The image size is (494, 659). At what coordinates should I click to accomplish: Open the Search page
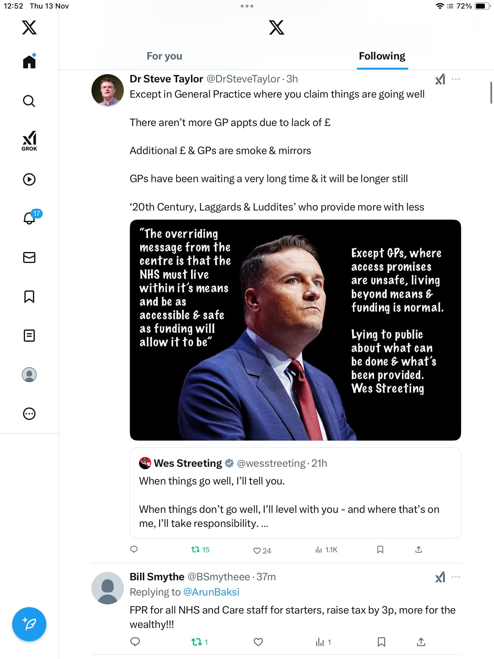pyautogui.click(x=29, y=101)
